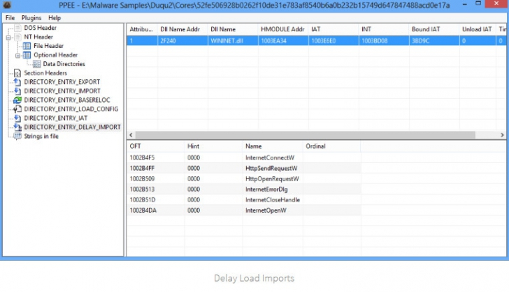Viewport: 509px width, 292px height.
Task: Sort by Bound IAT column header
Action: click(x=434, y=29)
